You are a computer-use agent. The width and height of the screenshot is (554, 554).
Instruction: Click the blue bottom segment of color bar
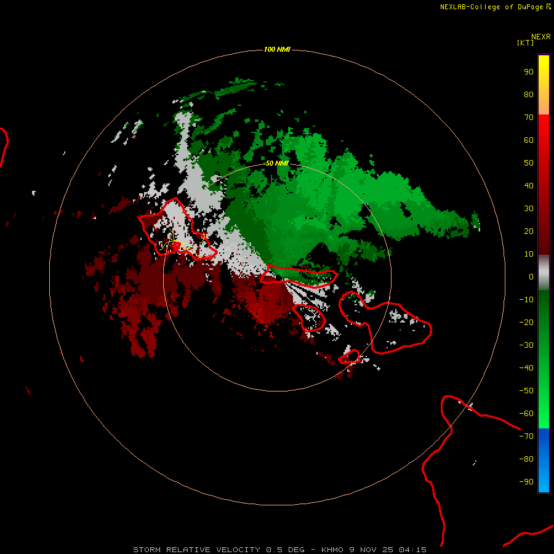click(x=544, y=460)
